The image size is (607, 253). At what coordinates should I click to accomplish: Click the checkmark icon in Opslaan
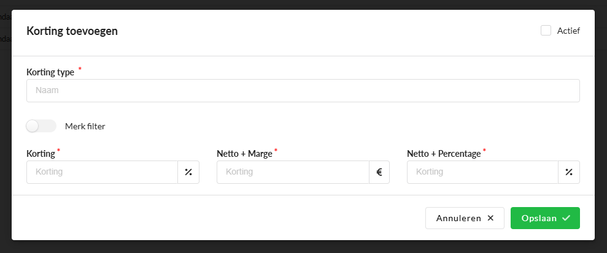pyautogui.click(x=566, y=218)
